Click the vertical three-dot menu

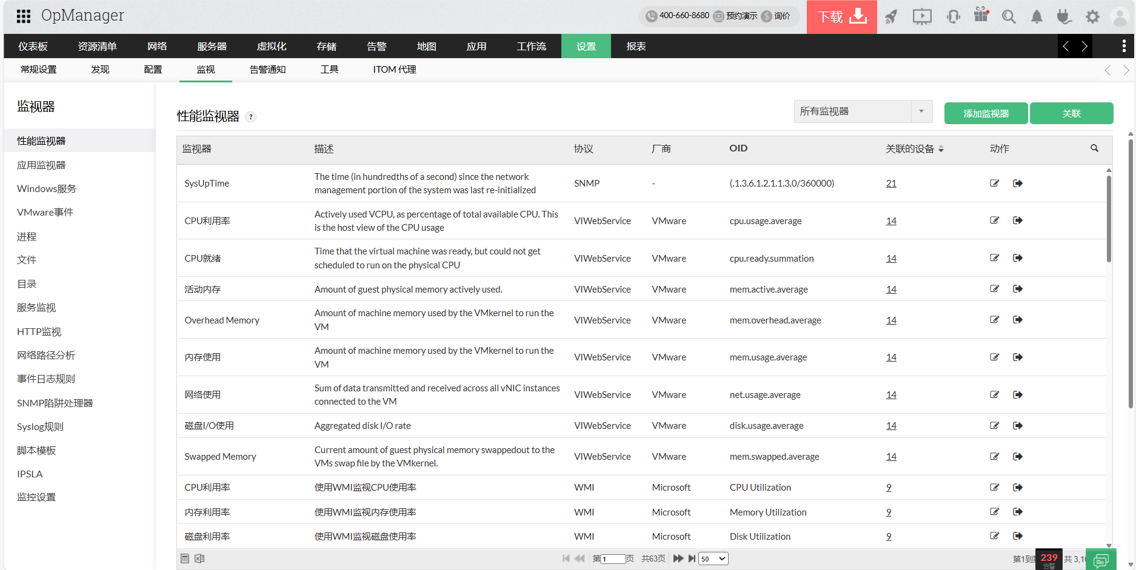pos(1124,46)
